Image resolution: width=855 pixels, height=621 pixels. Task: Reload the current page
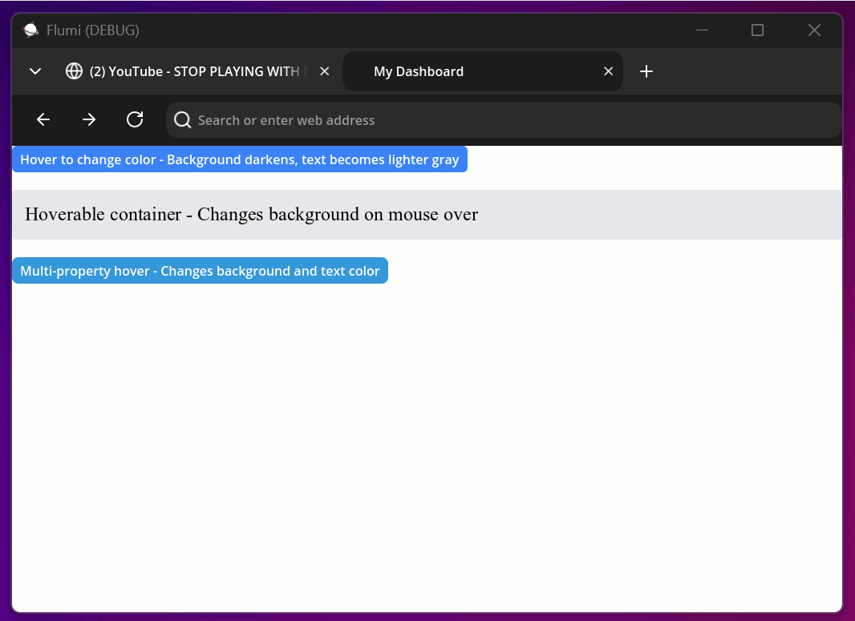[x=135, y=119]
